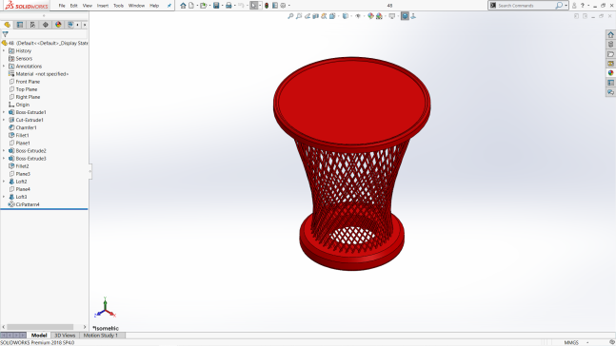Click the Print icon
The image size is (616, 346).
tap(229, 6)
